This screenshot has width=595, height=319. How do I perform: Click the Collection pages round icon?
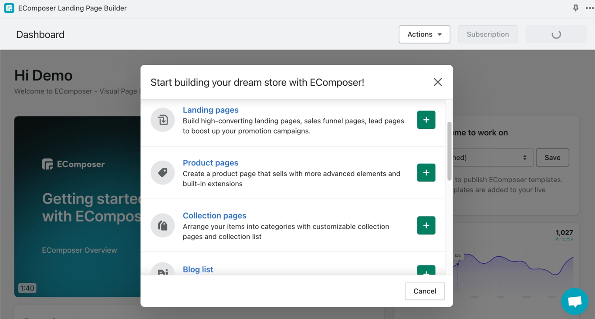pyautogui.click(x=162, y=225)
